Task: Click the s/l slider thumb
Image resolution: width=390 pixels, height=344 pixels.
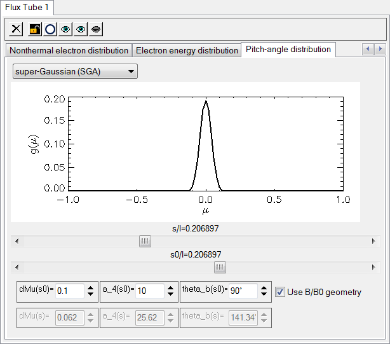Action: pyautogui.click(x=145, y=241)
